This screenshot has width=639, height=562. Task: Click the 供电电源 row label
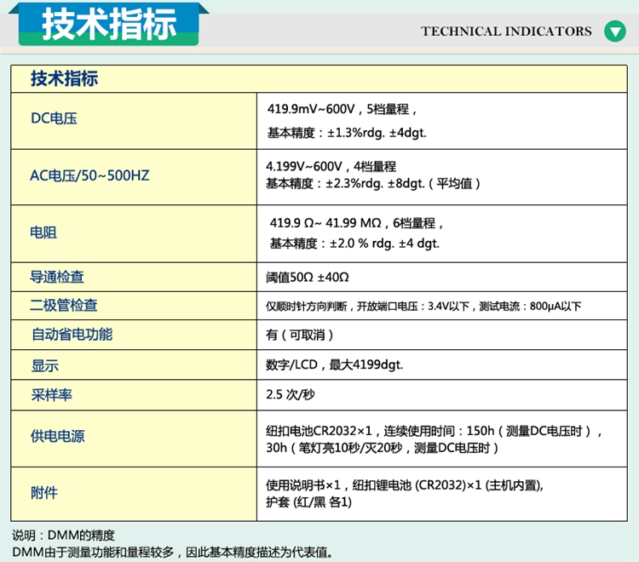pyautogui.click(x=57, y=437)
